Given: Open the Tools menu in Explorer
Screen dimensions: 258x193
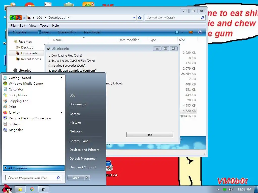Looking at the screenshot, I should click(x=44, y=25).
